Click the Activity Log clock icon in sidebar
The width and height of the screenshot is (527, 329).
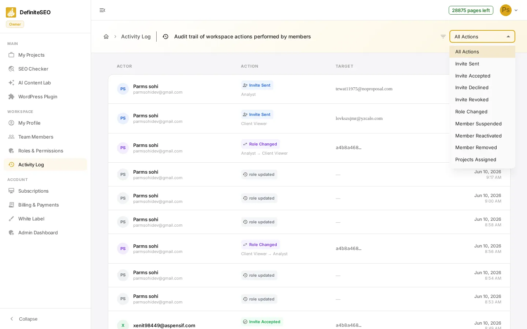(11, 164)
